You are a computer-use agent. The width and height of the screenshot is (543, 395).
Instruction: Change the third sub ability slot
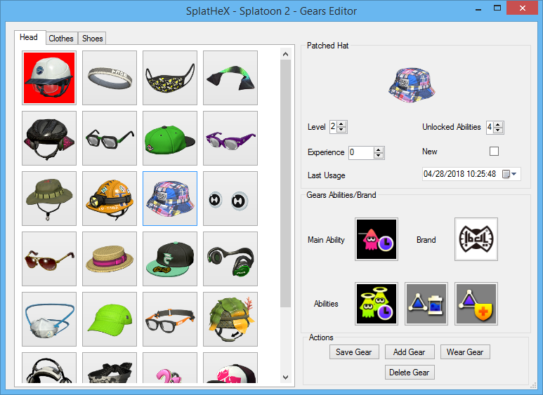tap(476, 304)
